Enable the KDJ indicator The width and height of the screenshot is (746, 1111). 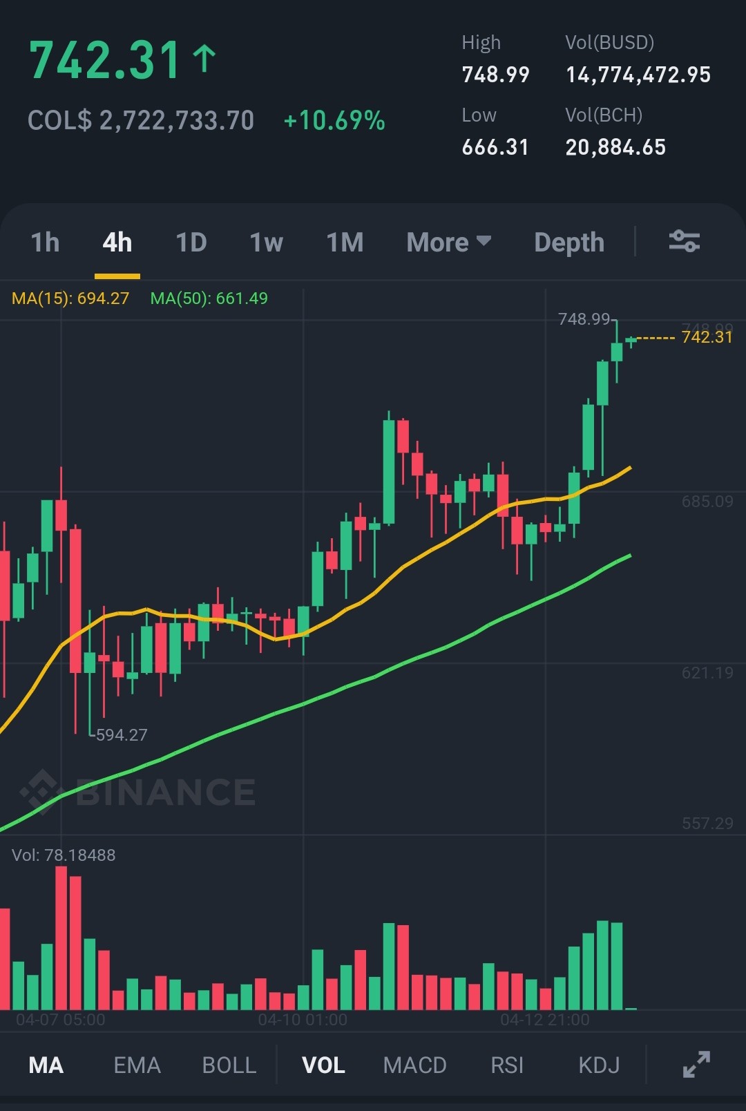(x=599, y=1065)
